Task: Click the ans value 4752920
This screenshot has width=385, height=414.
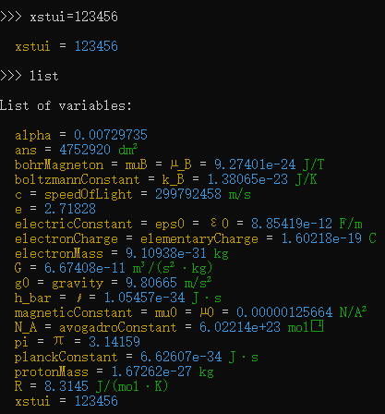Action: [x=85, y=150]
